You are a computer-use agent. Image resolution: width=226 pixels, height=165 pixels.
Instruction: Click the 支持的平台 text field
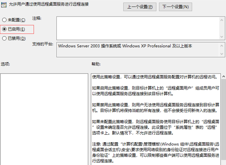pos(138,49)
